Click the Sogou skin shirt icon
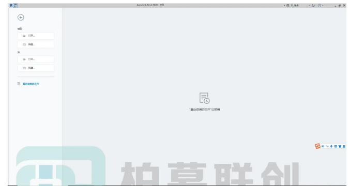Viewport: 349px width, 186px height. click(x=340, y=146)
